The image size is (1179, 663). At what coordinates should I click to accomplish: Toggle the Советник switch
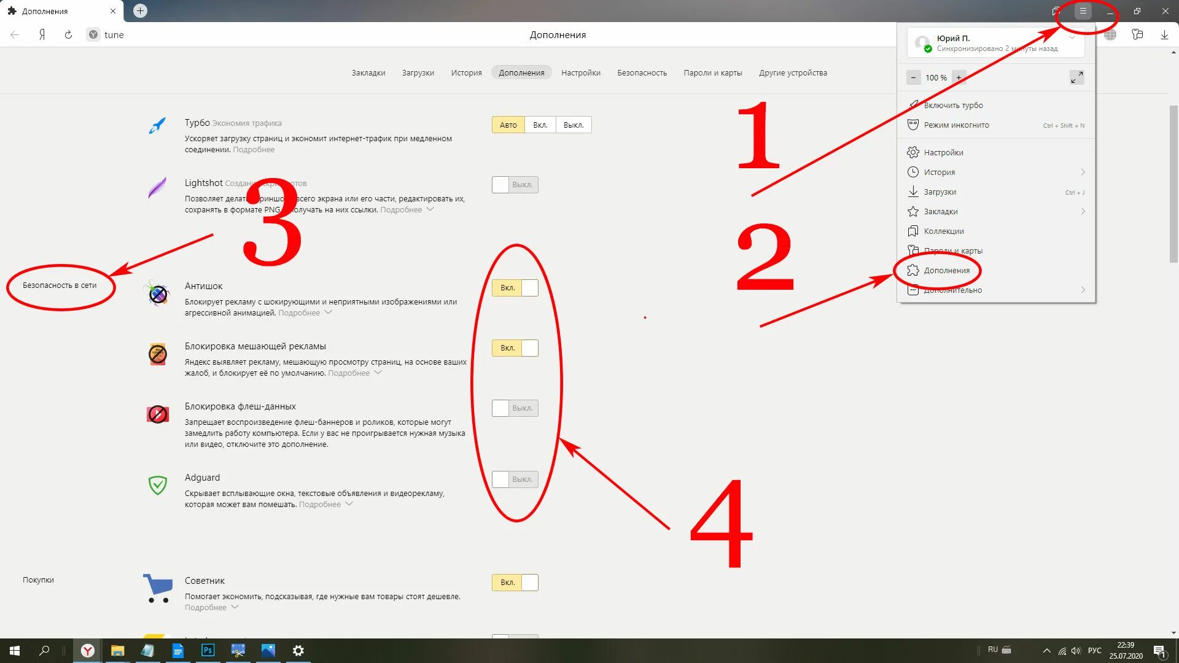515,583
